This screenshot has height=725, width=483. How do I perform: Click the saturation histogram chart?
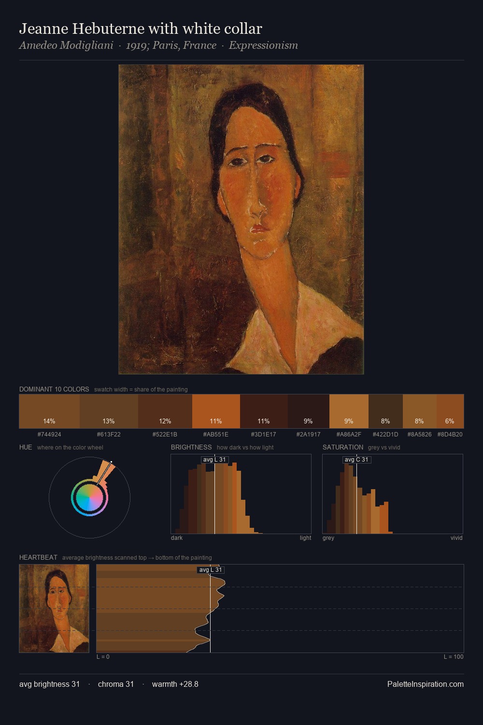[x=393, y=494]
